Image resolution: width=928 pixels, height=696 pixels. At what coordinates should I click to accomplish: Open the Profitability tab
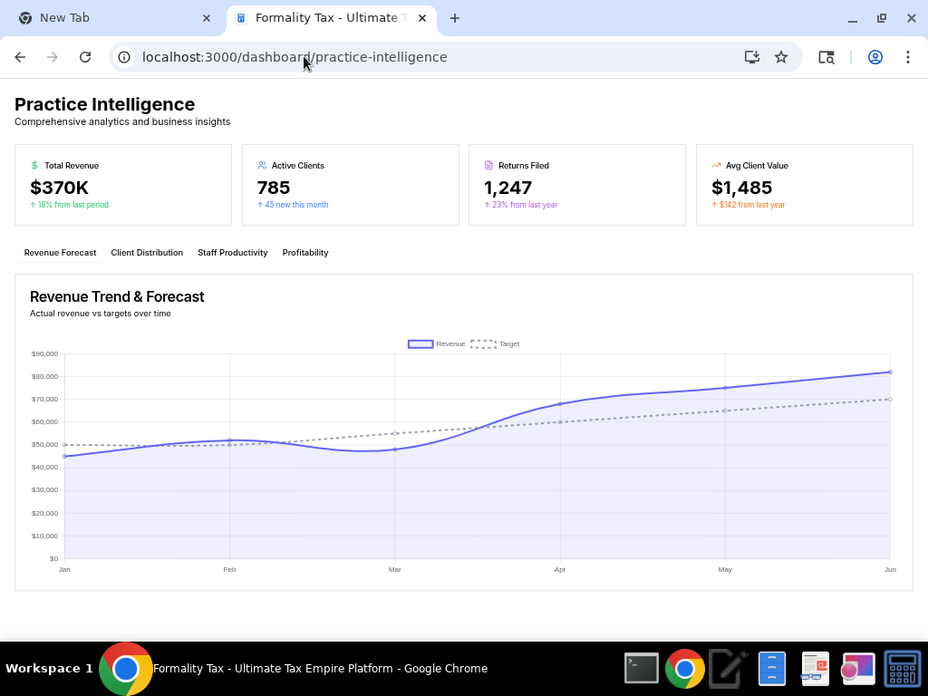pos(305,253)
